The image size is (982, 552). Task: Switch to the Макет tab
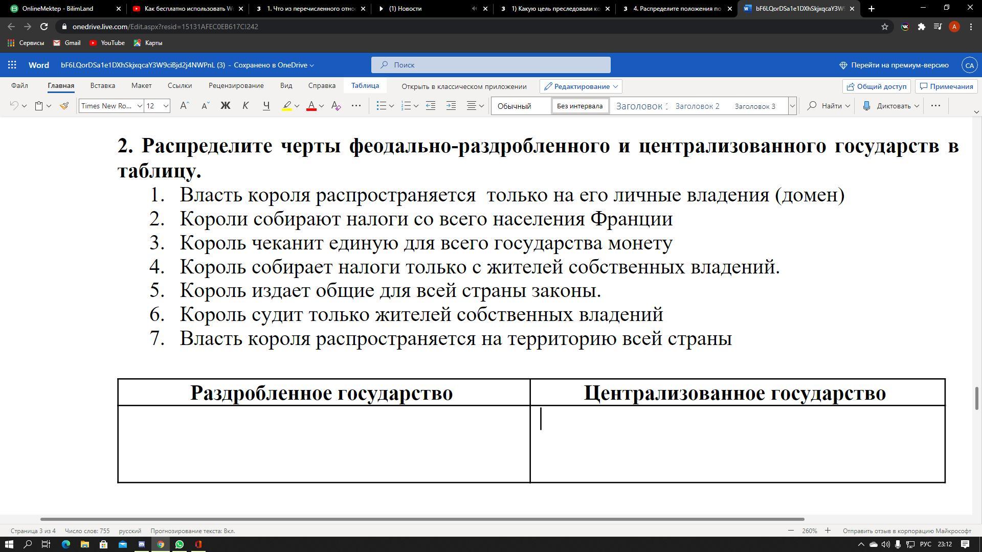pos(141,85)
